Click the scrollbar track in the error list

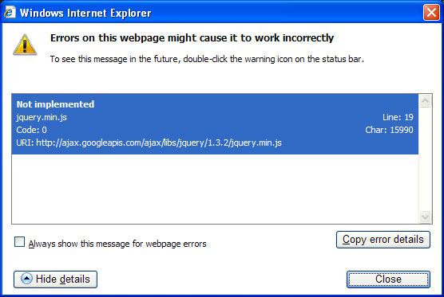click(x=426, y=159)
